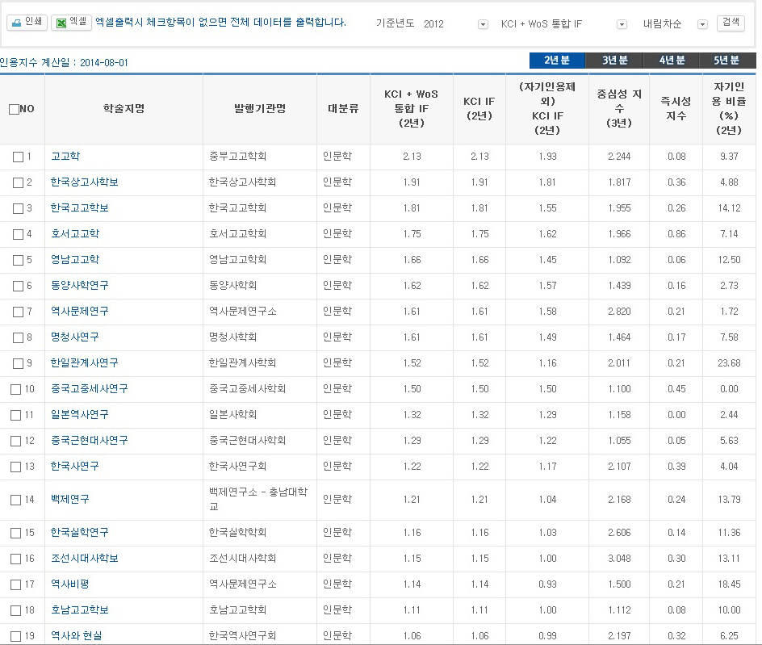
Task: Open the 기준년도 2012 dropdown
Action: pyautogui.click(x=483, y=24)
